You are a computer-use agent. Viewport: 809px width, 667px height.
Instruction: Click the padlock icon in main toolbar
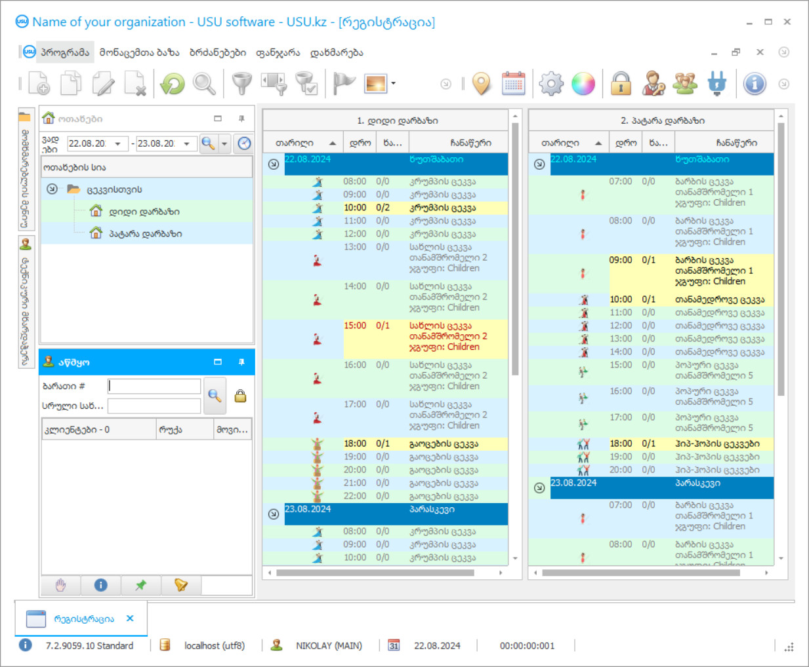tap(621, 84)
